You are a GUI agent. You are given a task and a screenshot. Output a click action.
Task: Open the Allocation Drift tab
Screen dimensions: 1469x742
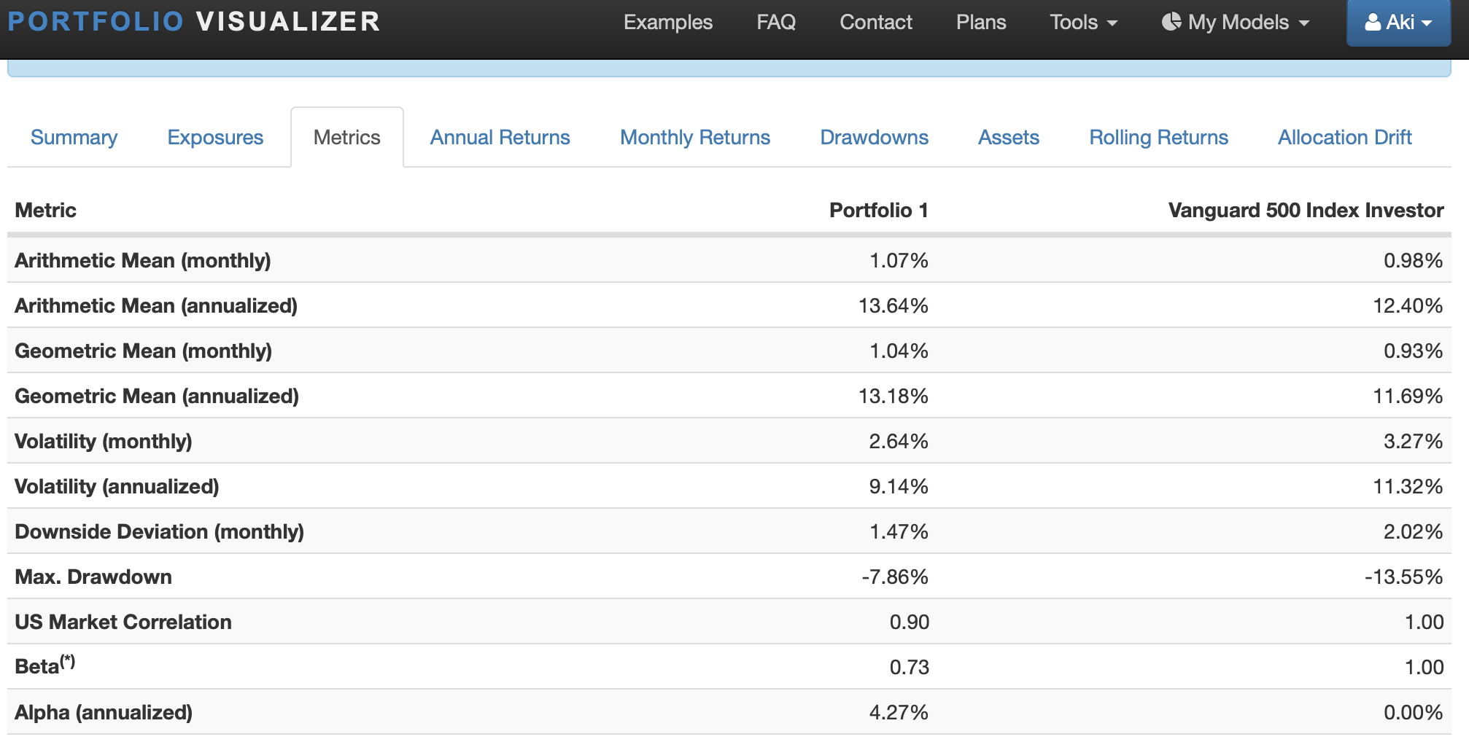tap(1345, 137)
